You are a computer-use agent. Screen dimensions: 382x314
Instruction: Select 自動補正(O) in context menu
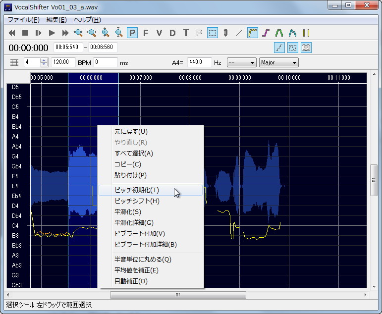coord(151,281)
